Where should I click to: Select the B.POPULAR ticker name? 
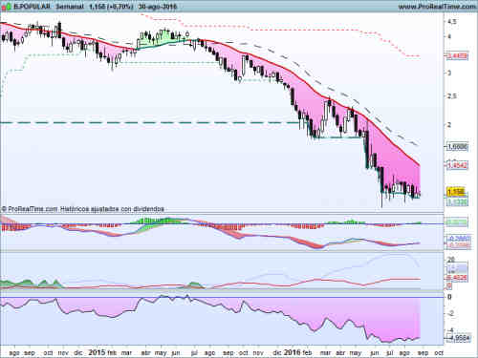coord(32,7)
